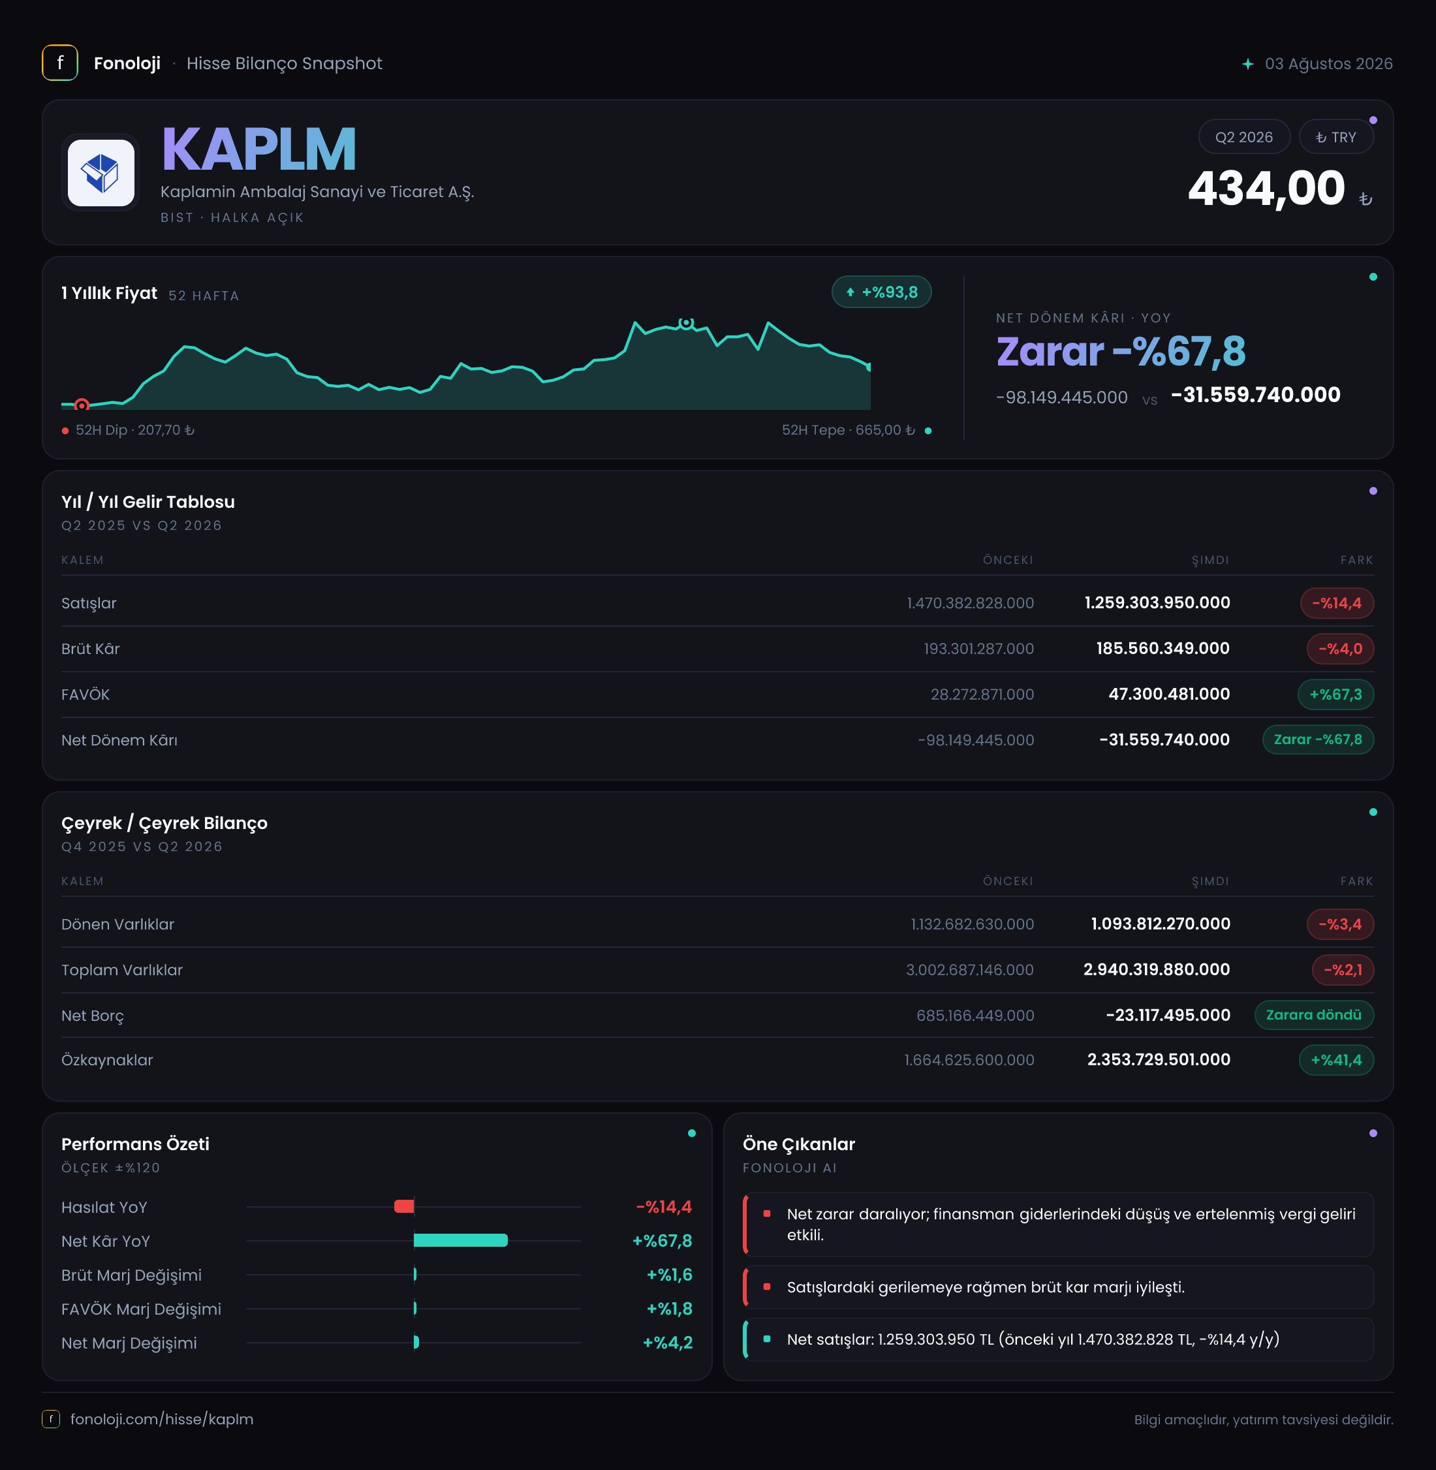The height and width of the screenshot is (1470, 1436).
Task: Click the Q2 2026 period pill
Action: (x=1243, y=137)
